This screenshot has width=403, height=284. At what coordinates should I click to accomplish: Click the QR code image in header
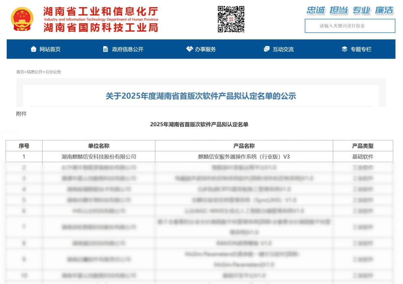(231, 19)
